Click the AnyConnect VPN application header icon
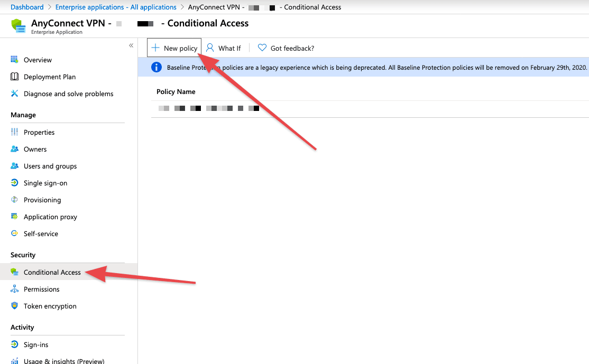The height and width of the screenshot is (364, 589). (x=19, y=26)
